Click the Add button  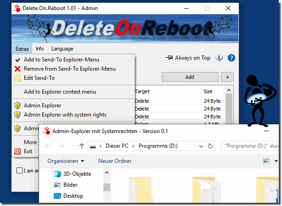(190, 77)
